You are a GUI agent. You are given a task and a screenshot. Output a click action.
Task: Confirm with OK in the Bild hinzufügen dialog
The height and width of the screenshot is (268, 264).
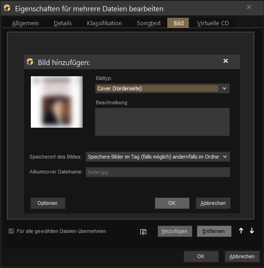point(172,203)
